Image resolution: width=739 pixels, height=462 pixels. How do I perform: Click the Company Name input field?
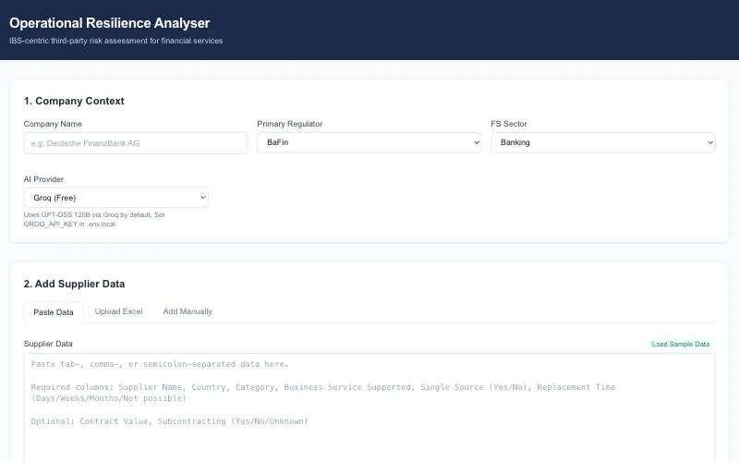click(135, 143)
